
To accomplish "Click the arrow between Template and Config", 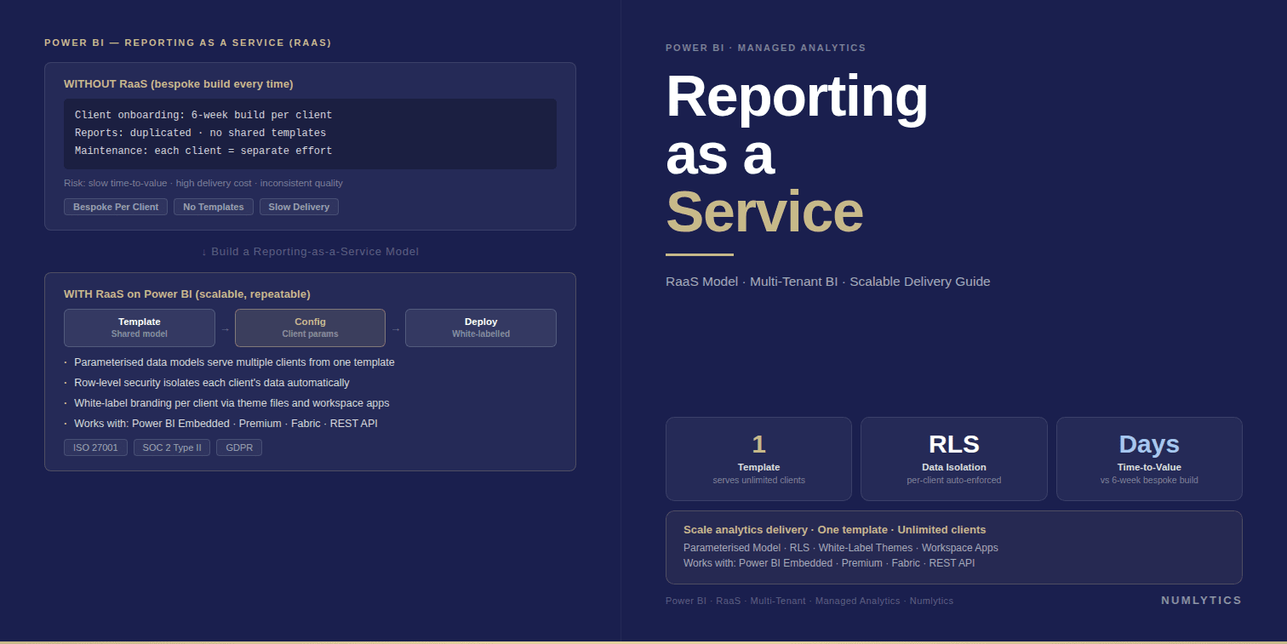I will click(x=225, y=328).
